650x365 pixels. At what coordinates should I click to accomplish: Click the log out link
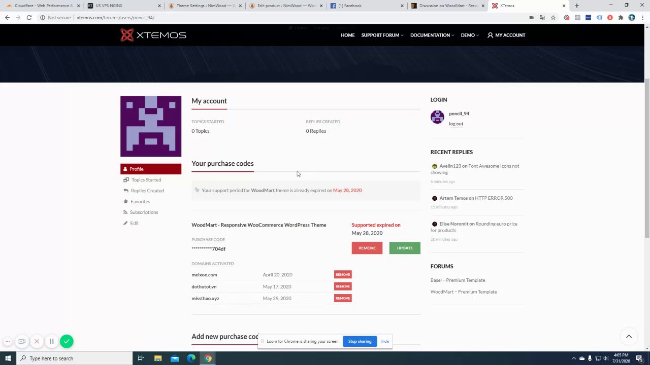[456, 124]
